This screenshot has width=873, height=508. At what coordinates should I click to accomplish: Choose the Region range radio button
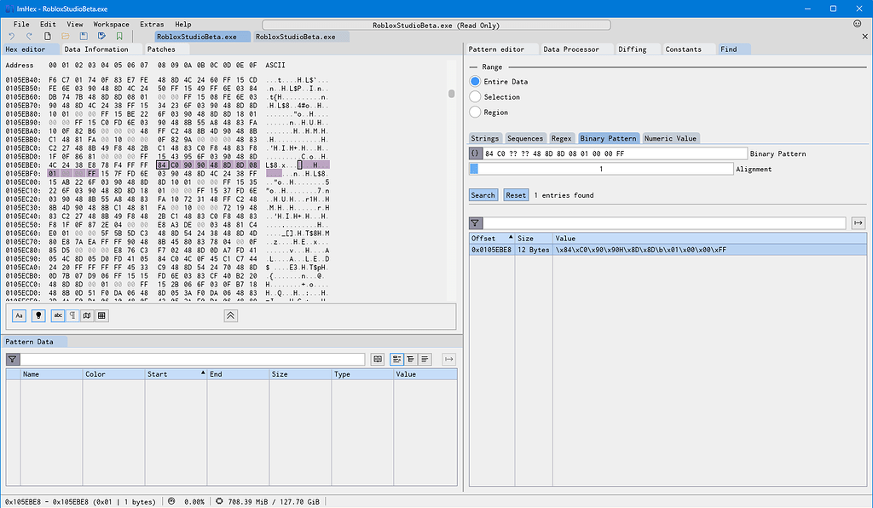(x=475, y=112)
